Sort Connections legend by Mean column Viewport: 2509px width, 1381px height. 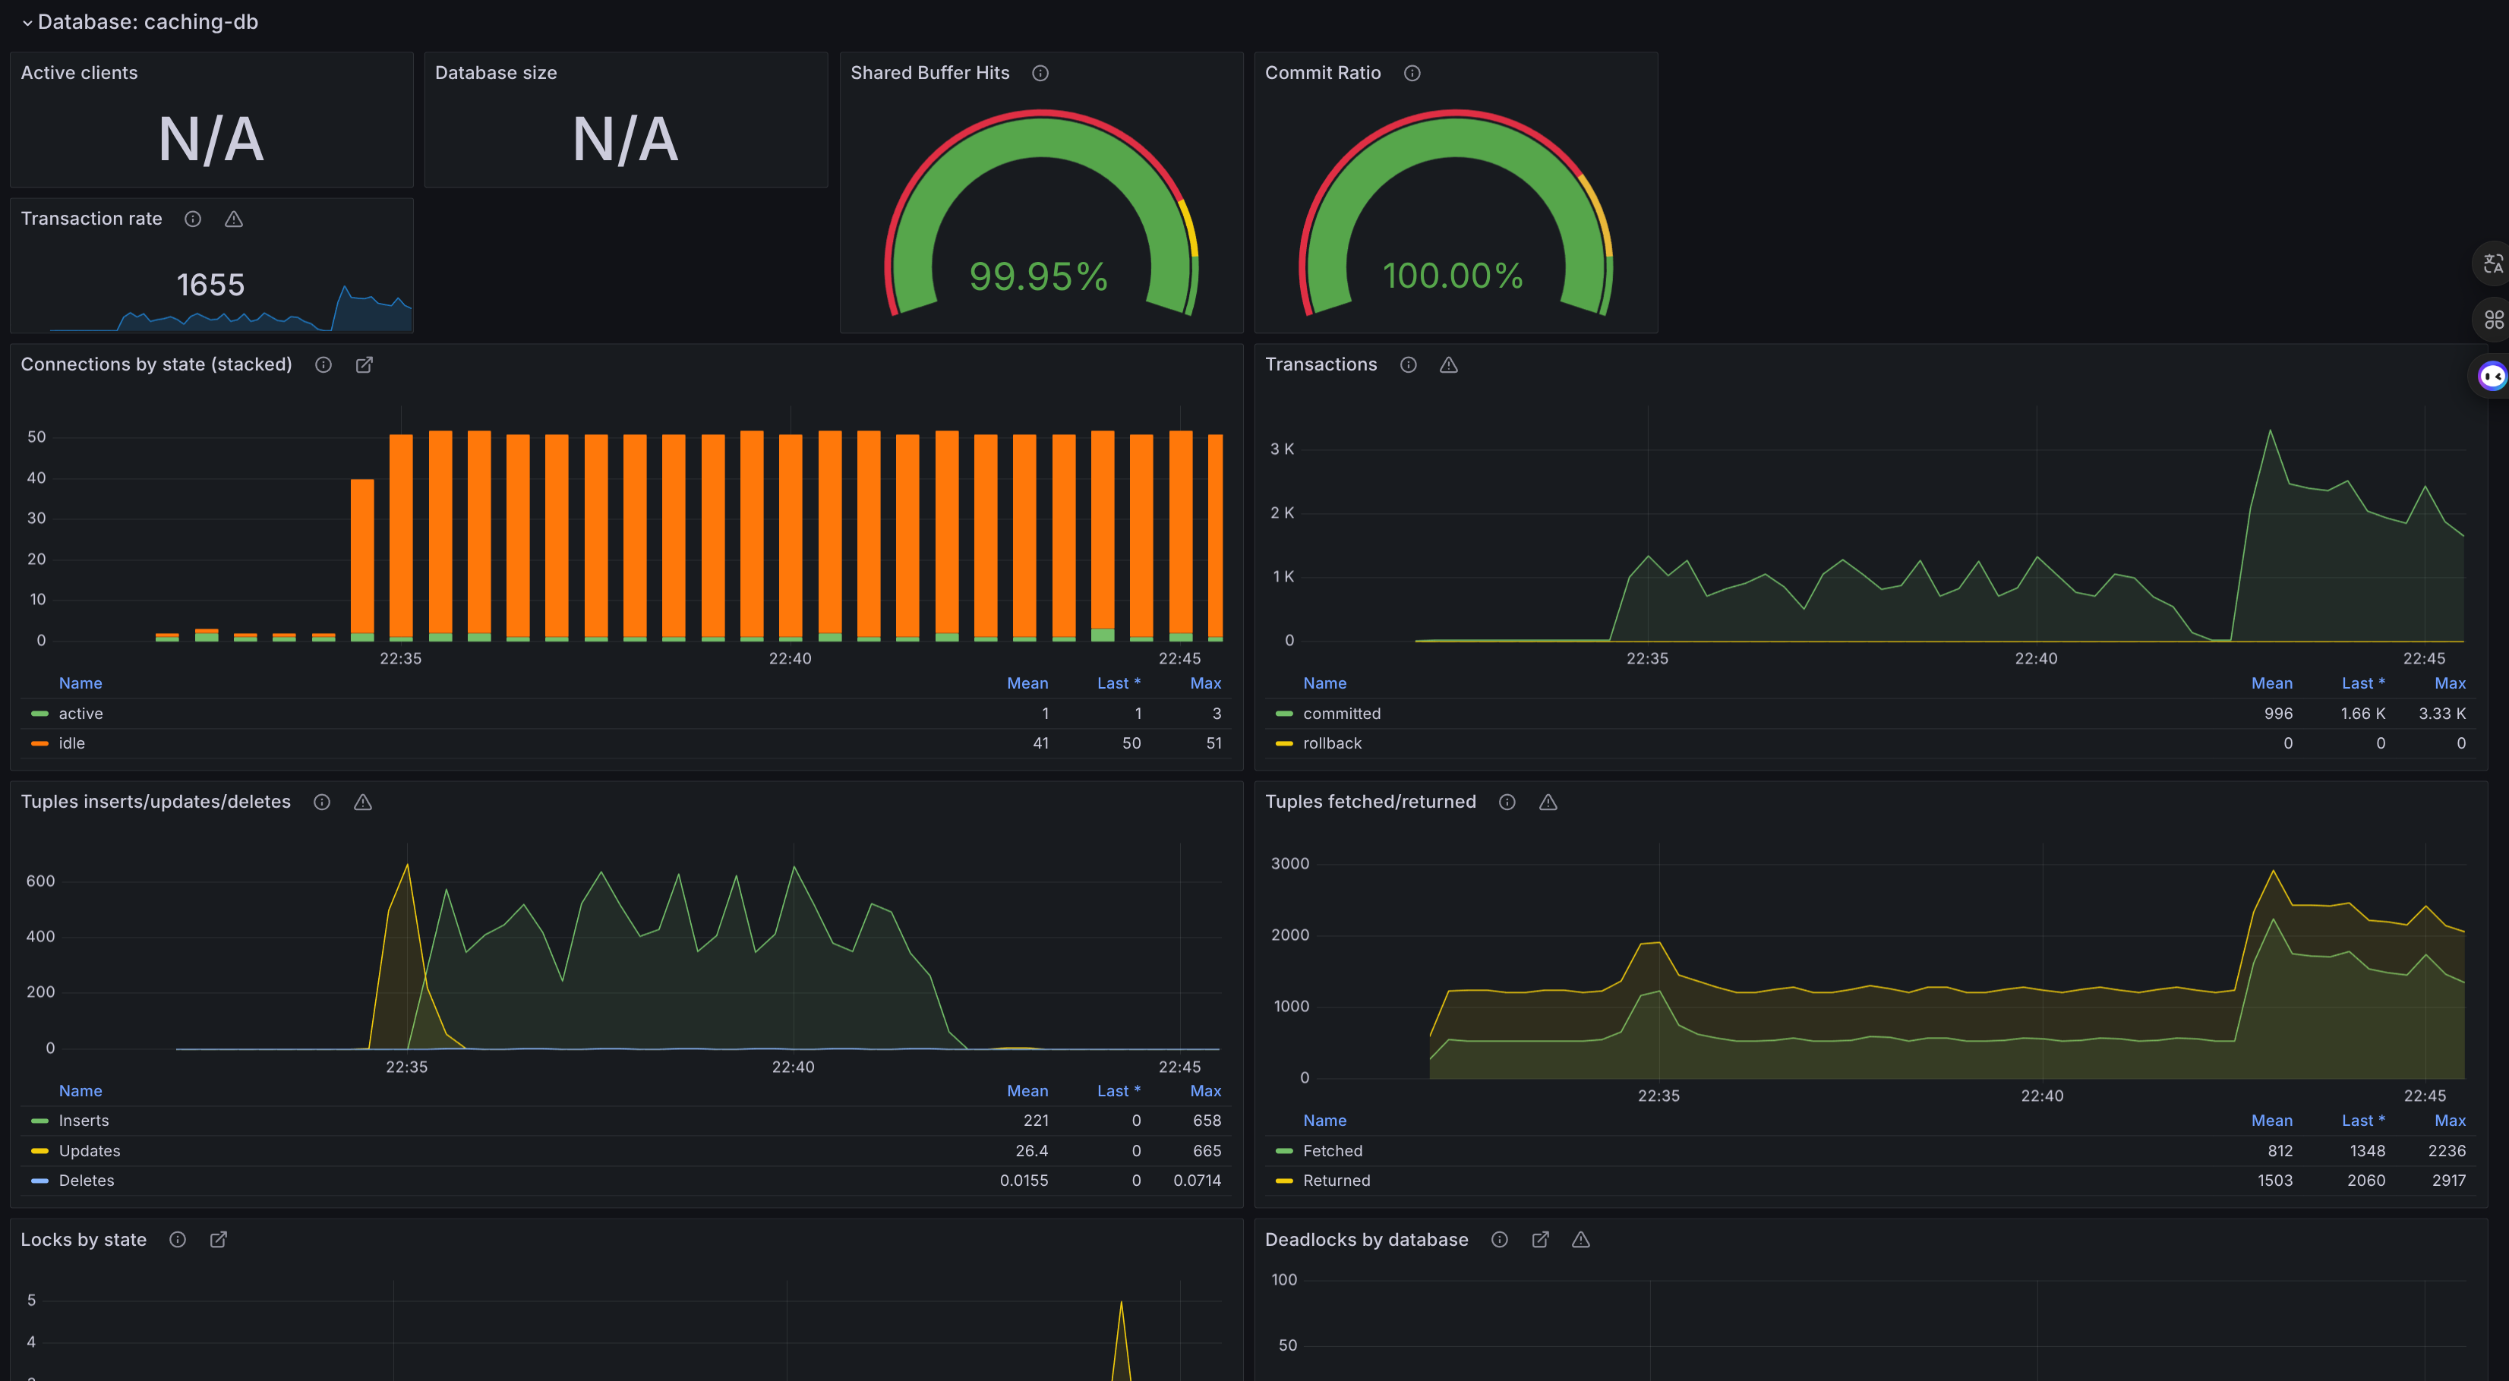(1027, 683)
